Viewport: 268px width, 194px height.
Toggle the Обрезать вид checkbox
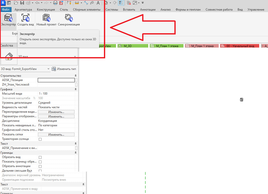(40, 157)
